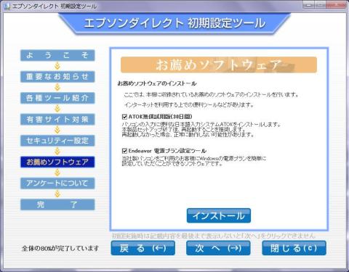
Task: Go to 有害サイト対策 step
Action: pyautogui.click(x=57, y=119)
